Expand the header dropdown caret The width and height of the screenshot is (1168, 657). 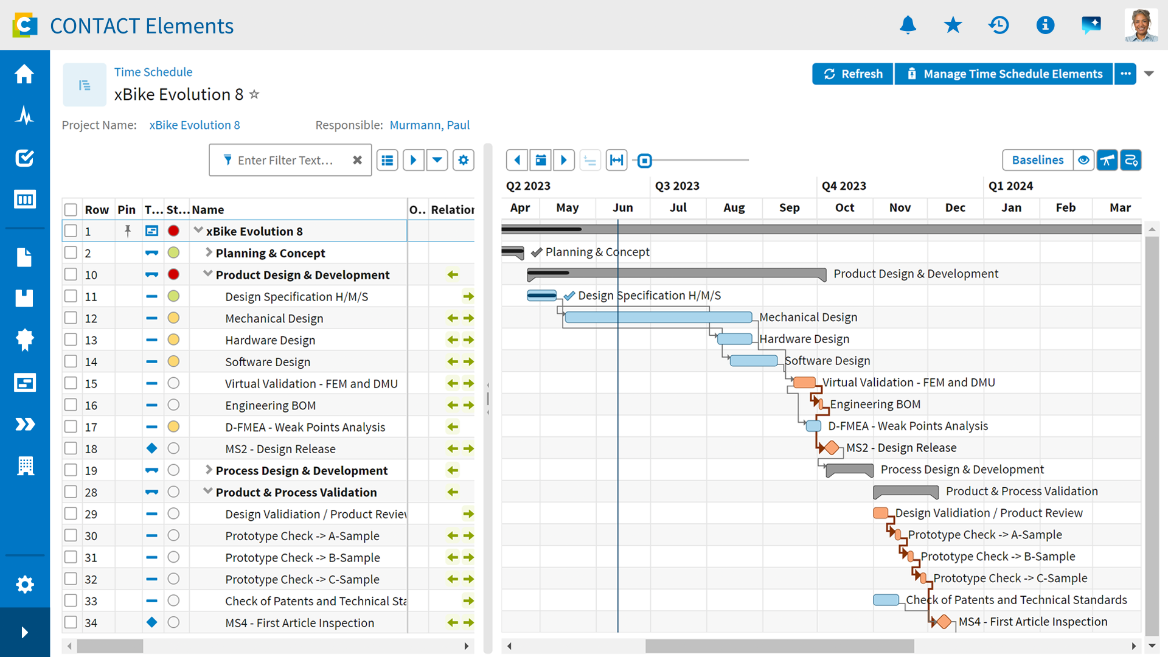click(1149, 74)
